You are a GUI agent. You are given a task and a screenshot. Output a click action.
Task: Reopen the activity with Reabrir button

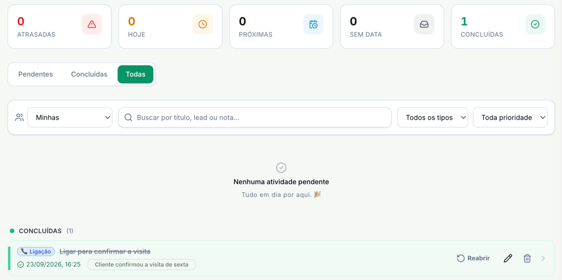pos(473,258)
